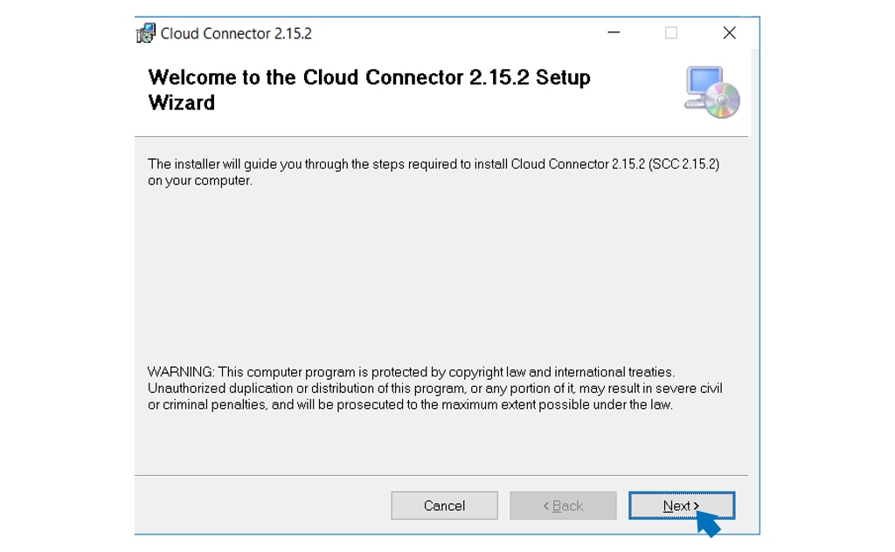Screen dimensions: 895x552
Task: Click the Cloud Connector 2.15.2 title bar text
Action: coord(236,33)
